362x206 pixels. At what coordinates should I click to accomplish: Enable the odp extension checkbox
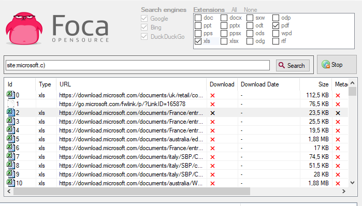click(276, 18)
